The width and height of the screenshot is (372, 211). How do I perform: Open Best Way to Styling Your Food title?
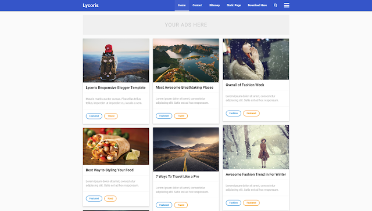pyautogui.click(x=110, y=170)
